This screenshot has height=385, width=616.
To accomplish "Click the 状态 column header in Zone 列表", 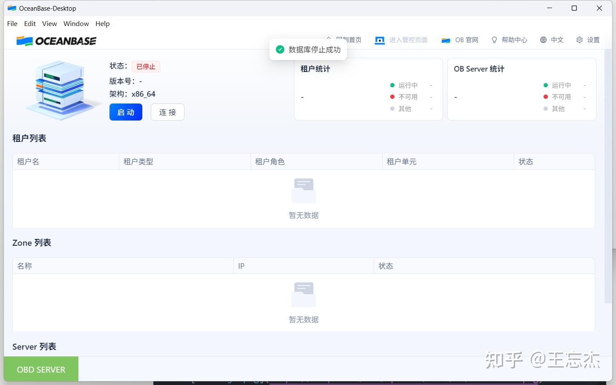I will click(386, 265).
